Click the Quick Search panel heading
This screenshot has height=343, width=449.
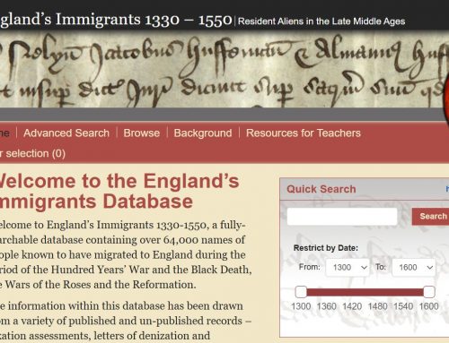tap(321, 189)
